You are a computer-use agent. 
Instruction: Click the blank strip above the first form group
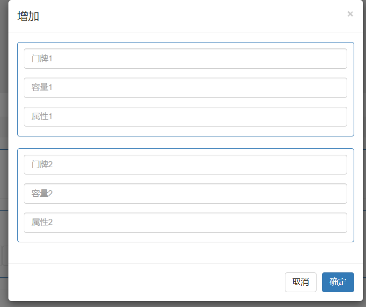pyautogui.click(x=185, y=38)
